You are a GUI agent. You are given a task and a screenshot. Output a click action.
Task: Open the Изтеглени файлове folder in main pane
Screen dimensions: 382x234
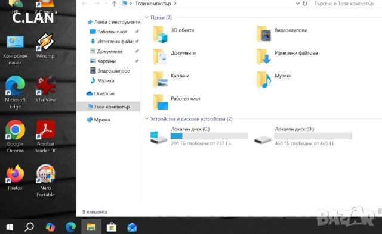tap(286, 57)
